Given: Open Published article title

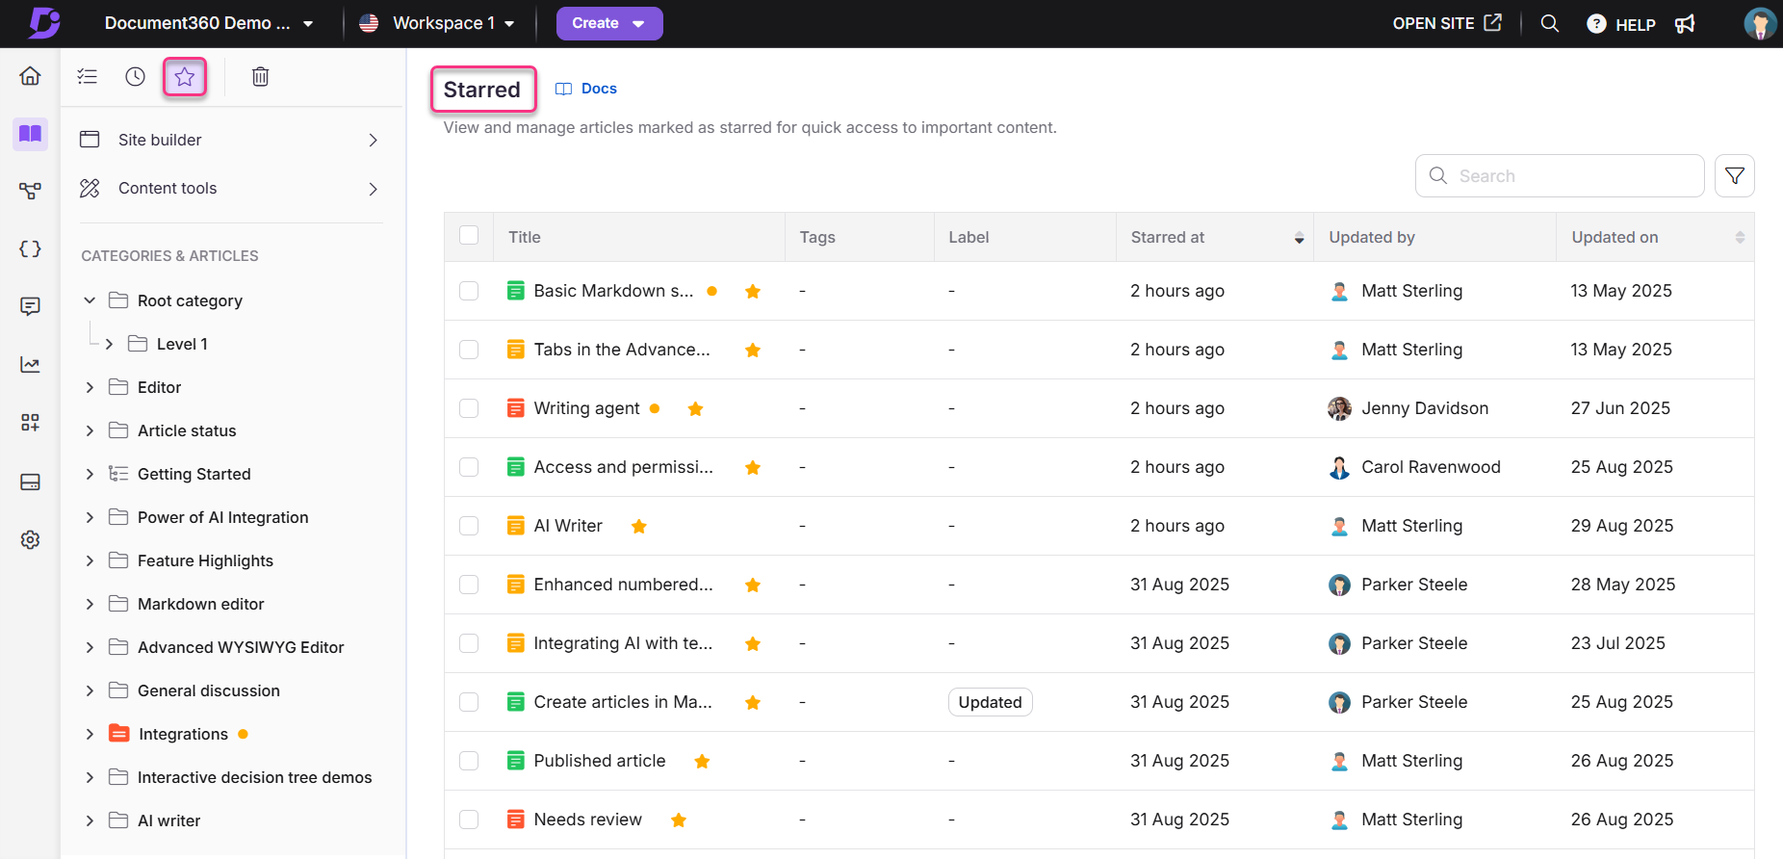Looking at the screenshot, I should (x=599, y=761).
